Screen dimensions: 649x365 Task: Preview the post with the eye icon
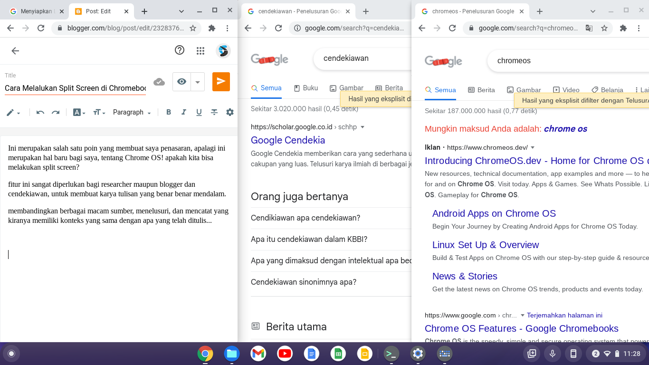pos(181,82)
